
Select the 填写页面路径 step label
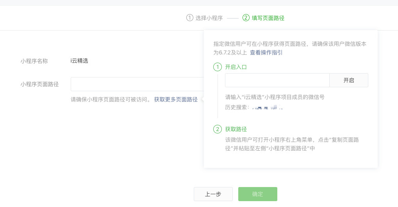tap(268, 18)
